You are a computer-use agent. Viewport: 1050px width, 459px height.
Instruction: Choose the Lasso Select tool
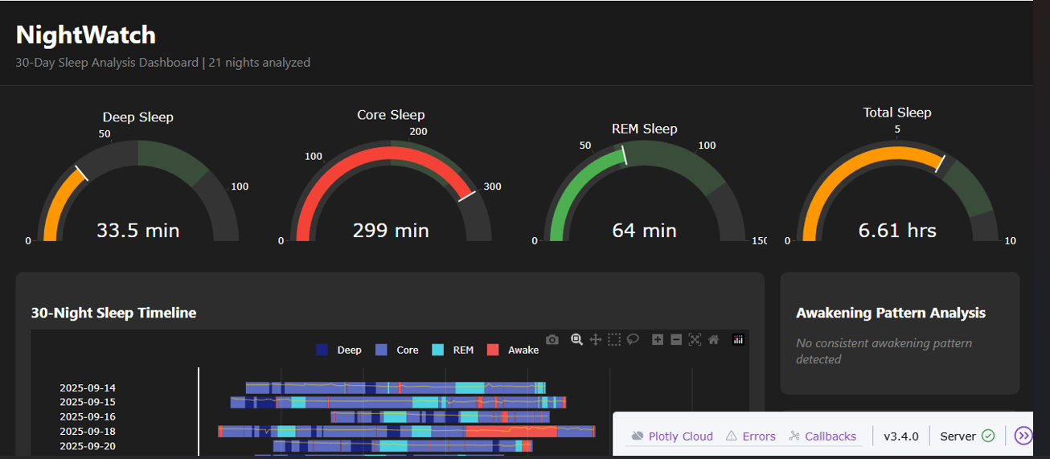633,340
